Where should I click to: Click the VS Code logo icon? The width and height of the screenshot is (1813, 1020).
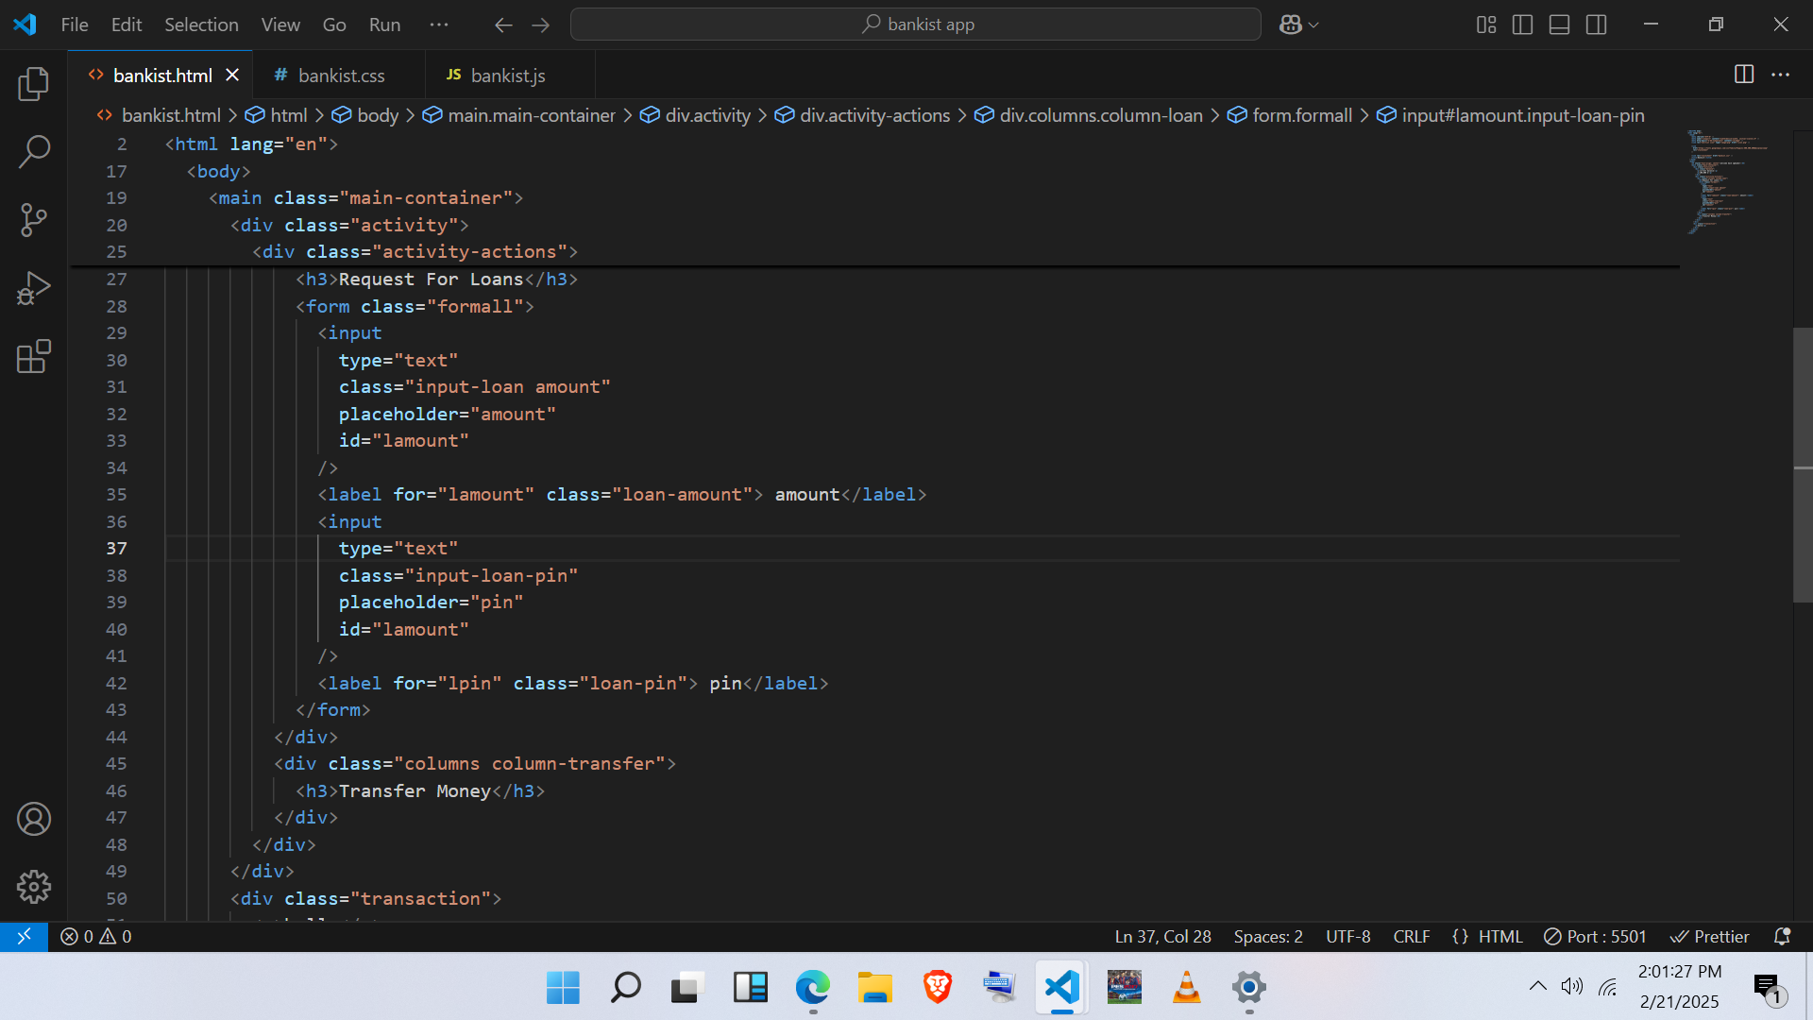[25, 25]
